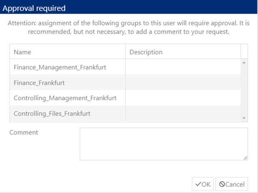Sort by the Description column header
This screenshot has height=193, width=258.
183,51
